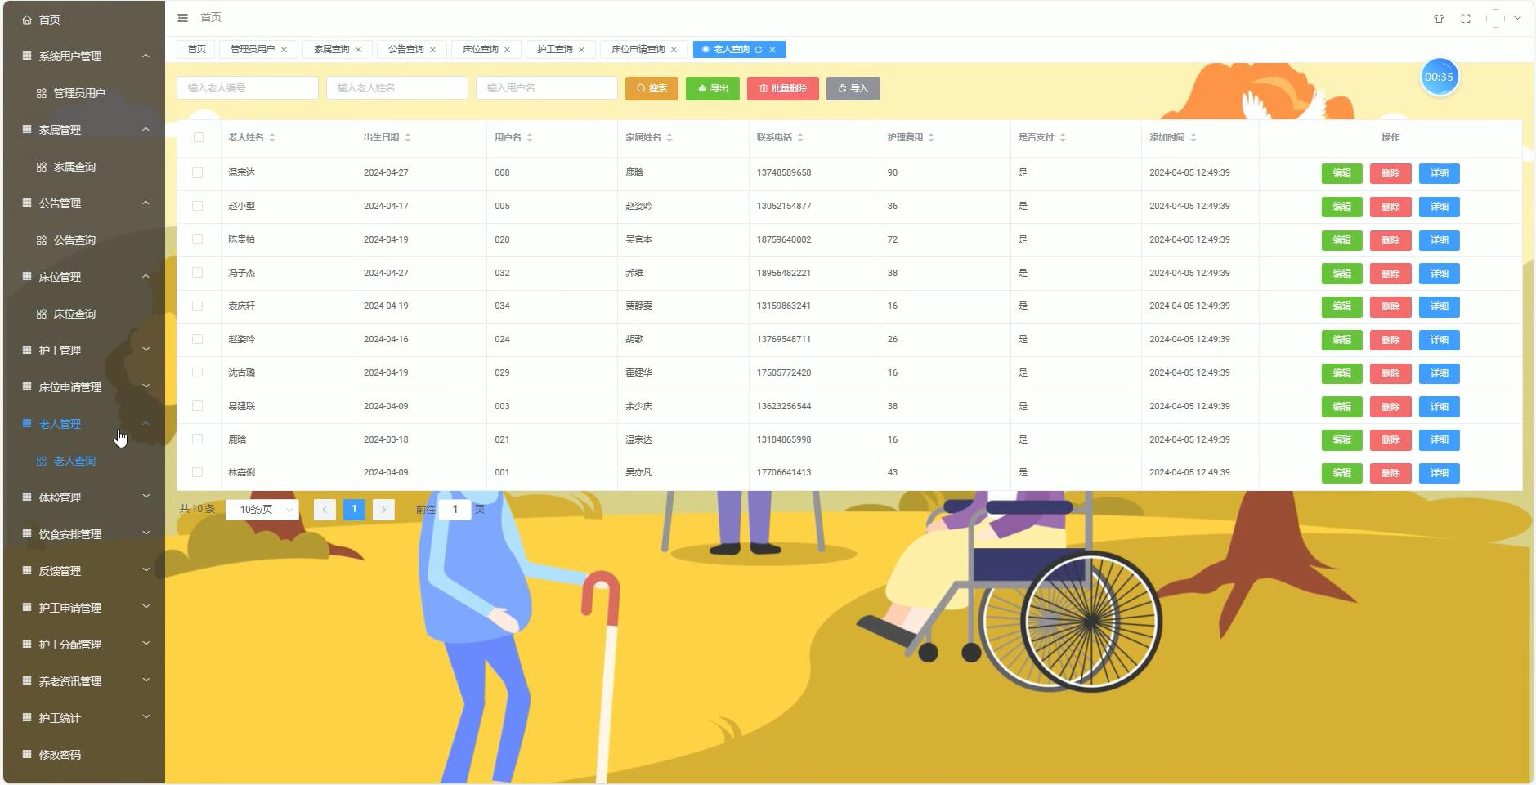Check the row for 赵小型
1536x785 pixels.
(x=197, y=206)
